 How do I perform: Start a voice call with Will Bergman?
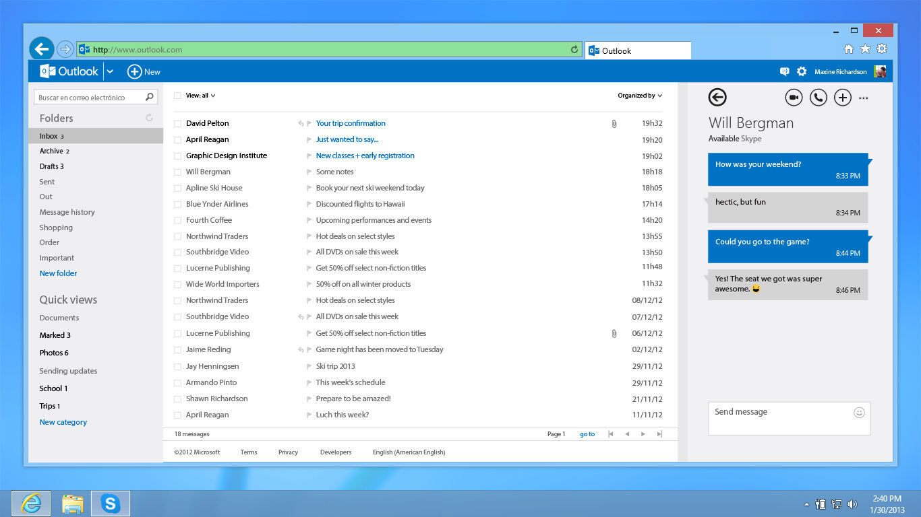coord(818,97)
